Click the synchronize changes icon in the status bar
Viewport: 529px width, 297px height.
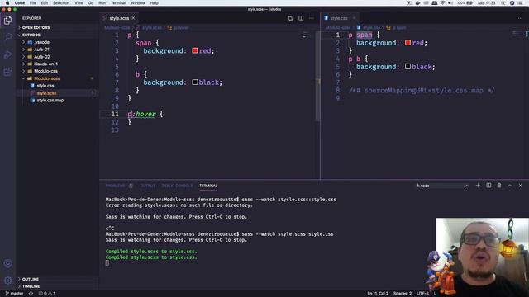[31, 294]
